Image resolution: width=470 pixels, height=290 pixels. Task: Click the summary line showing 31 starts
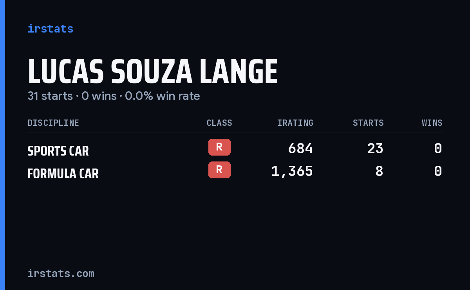[x=114, y=96]
